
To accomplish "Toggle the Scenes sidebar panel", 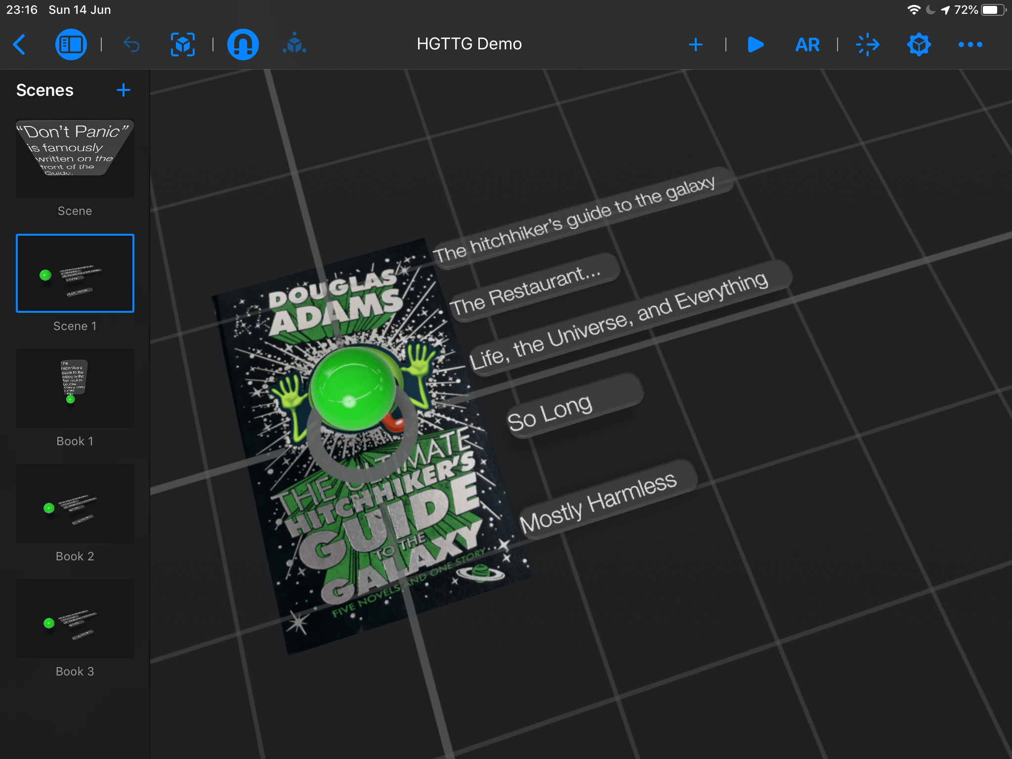I will [x=71, y=44].
